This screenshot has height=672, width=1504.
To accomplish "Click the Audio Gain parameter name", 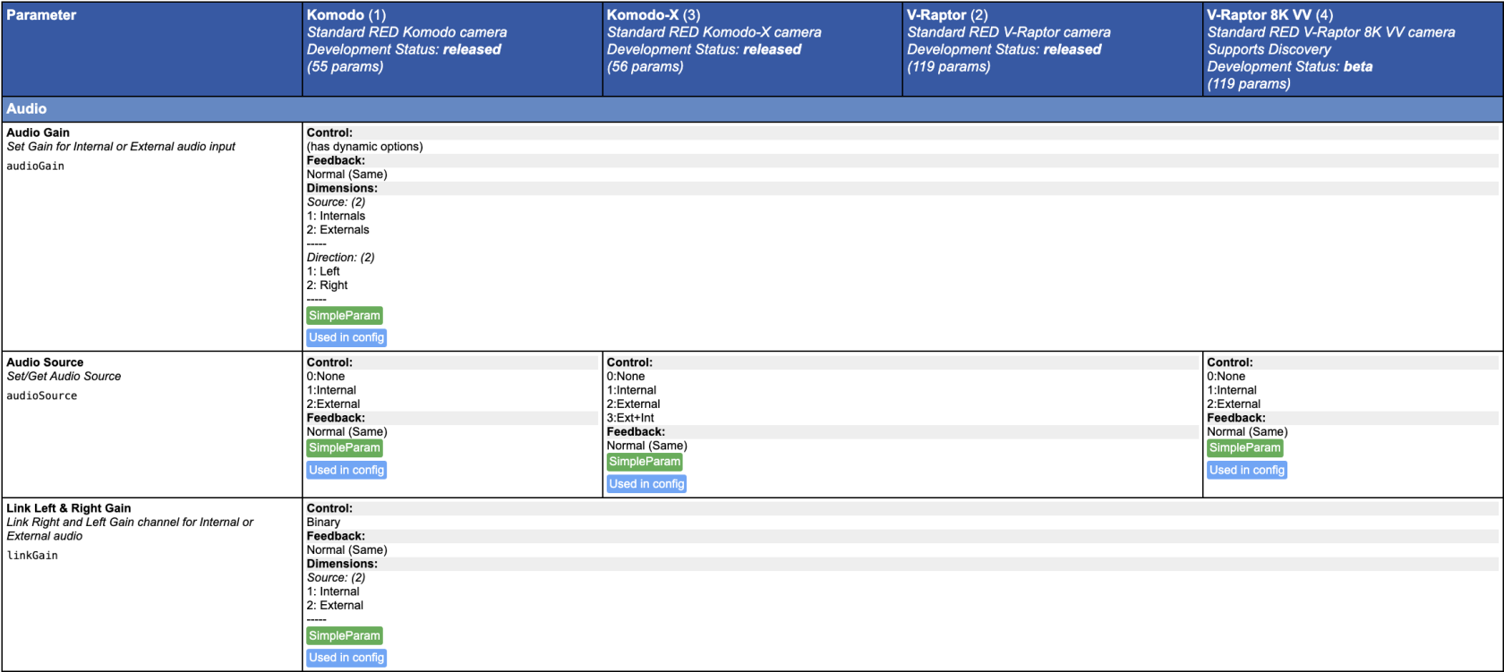I will click(x=38, y=132).
